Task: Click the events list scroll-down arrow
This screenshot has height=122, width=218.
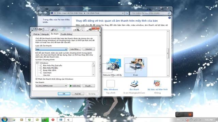Action: pos(93,75)
